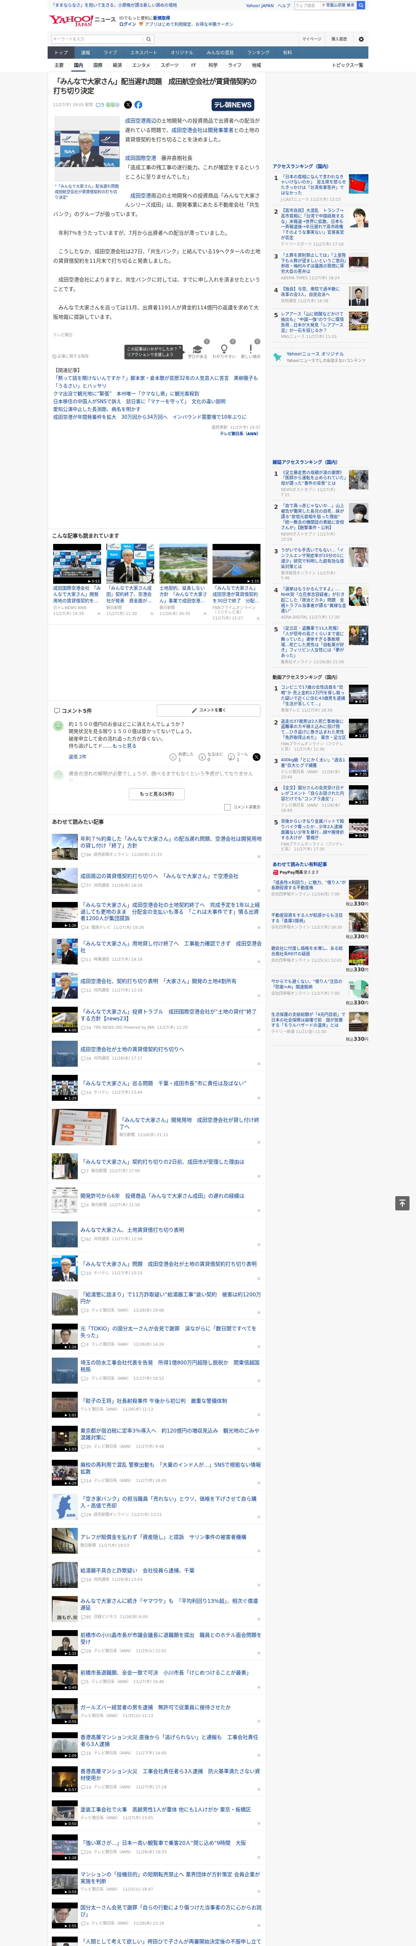Select the エキスパート navigation tab
The image size is (416, 1946).
[x=144, y=52]
